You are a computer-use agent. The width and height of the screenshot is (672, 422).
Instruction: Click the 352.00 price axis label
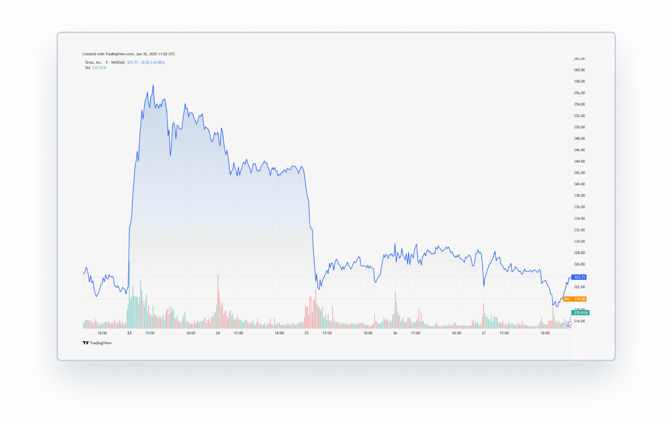[x=579, y=116]
